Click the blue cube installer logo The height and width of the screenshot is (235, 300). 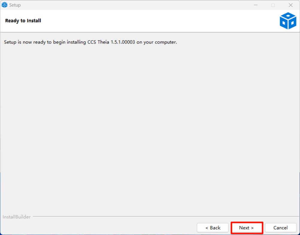(x=288, y=21)
